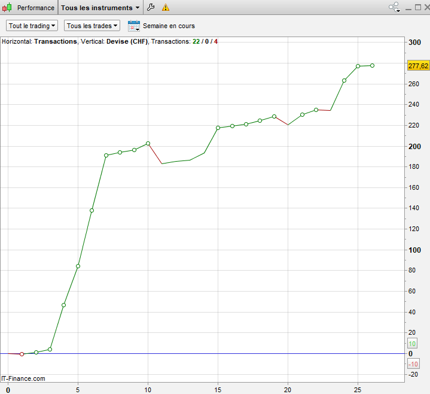Click the 100 vertical axis label

point(414,250)
